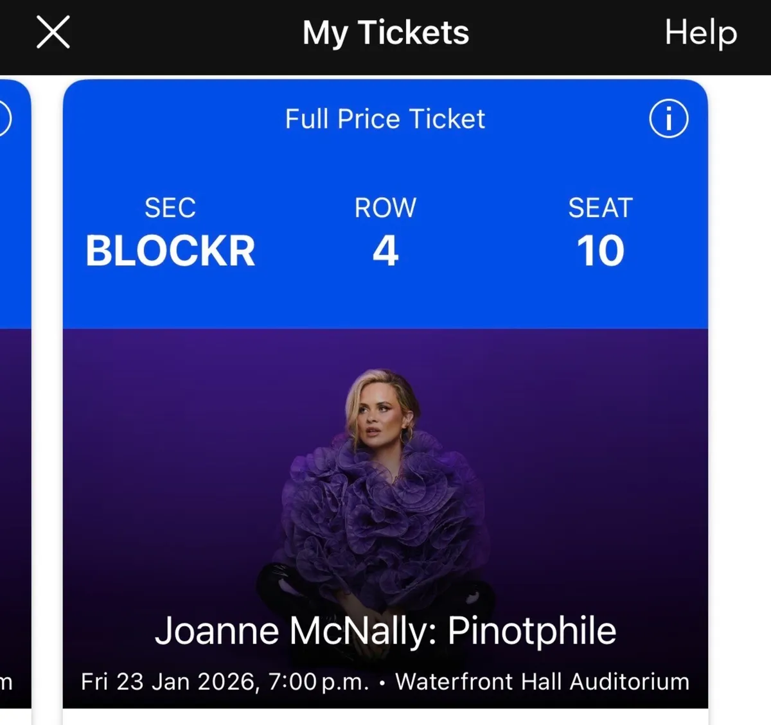Tap the My Tickets title

[x=385, y=33]
